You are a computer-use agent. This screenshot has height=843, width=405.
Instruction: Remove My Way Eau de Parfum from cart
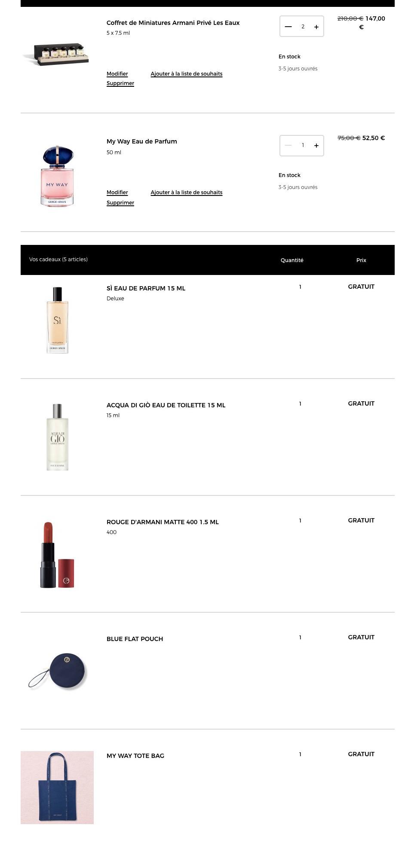[x=120, y=203]
